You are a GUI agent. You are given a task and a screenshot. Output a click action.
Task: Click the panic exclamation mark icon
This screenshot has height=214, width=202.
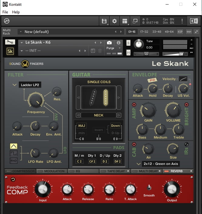182,21
